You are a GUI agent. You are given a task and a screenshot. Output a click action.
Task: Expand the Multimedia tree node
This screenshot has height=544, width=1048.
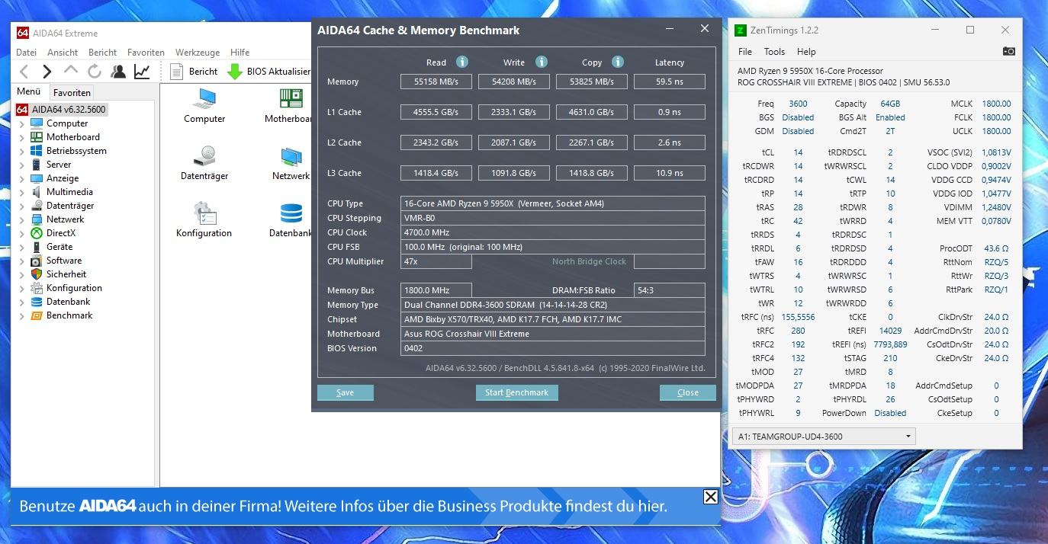(x=21, y=192)
